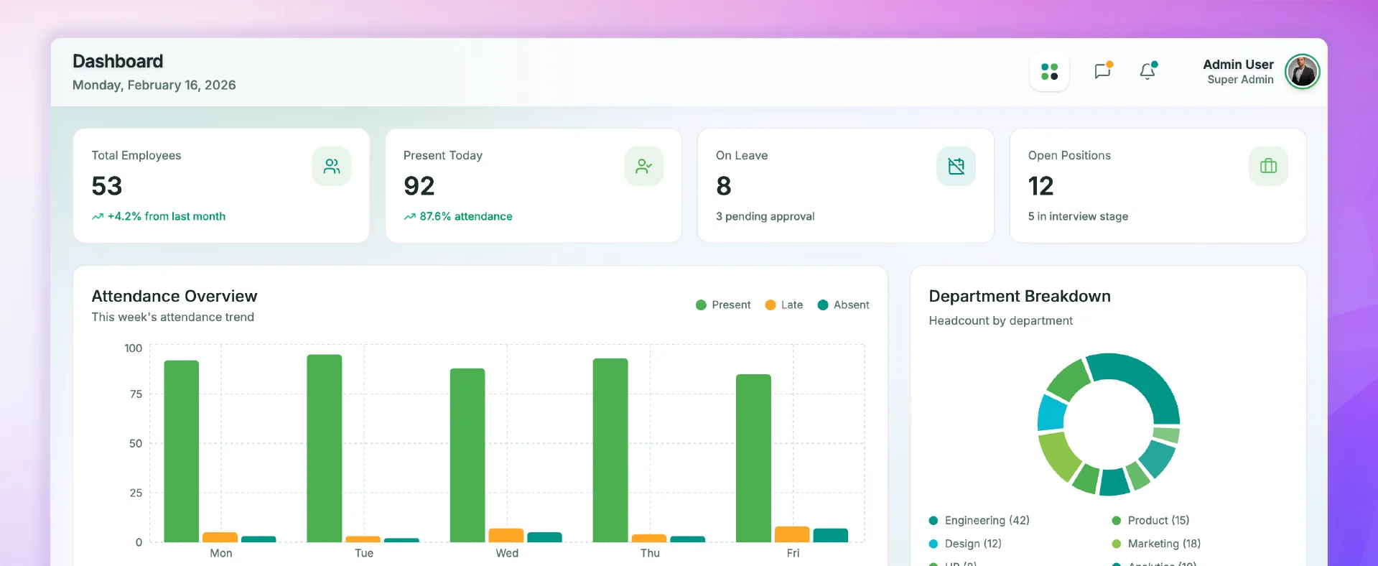Toggle the Absent legend item

[x=843, y=305]
